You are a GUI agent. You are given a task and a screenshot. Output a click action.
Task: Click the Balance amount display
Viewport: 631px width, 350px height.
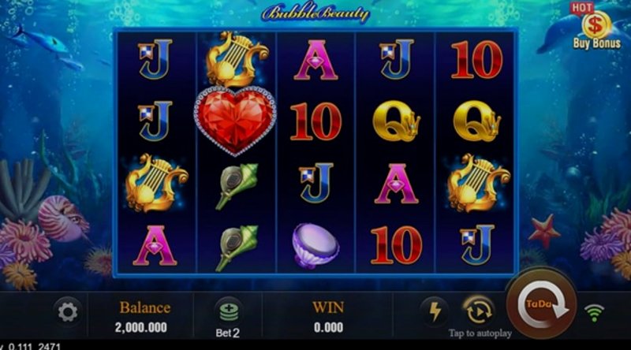click(141, 327)
